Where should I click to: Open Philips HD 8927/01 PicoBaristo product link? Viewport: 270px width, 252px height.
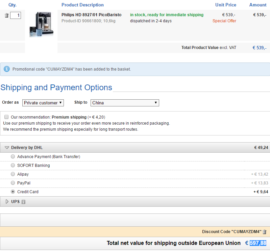[x=92, y=15]
